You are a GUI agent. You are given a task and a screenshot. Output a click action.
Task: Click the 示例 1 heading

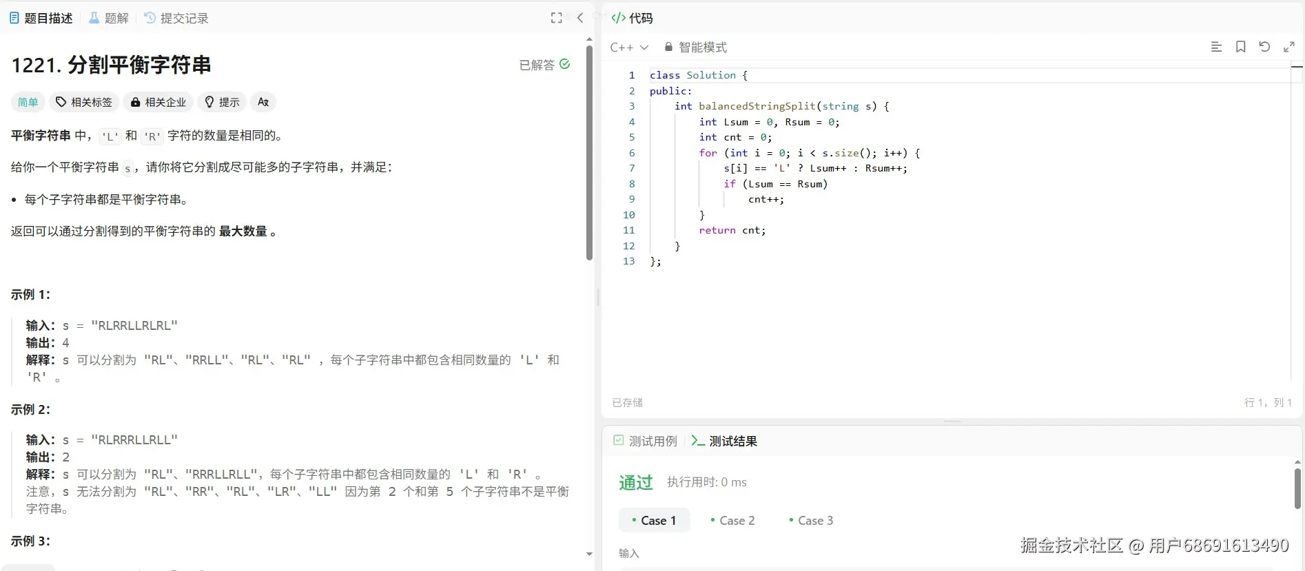pos(30,295)
